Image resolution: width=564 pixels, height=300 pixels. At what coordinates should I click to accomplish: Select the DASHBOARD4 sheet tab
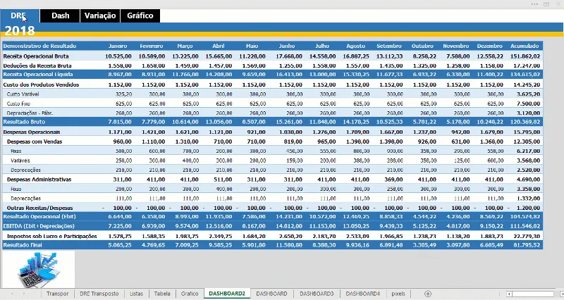tap(363, 294)
